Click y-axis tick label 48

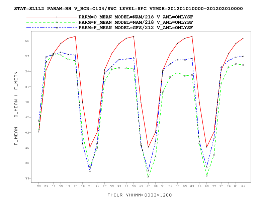(27, 102)
